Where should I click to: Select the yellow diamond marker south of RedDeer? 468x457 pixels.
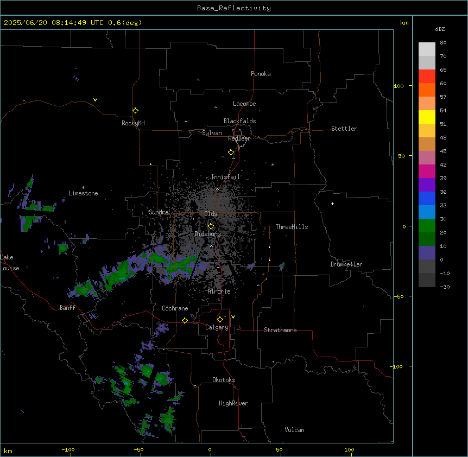tap(231, 153)
